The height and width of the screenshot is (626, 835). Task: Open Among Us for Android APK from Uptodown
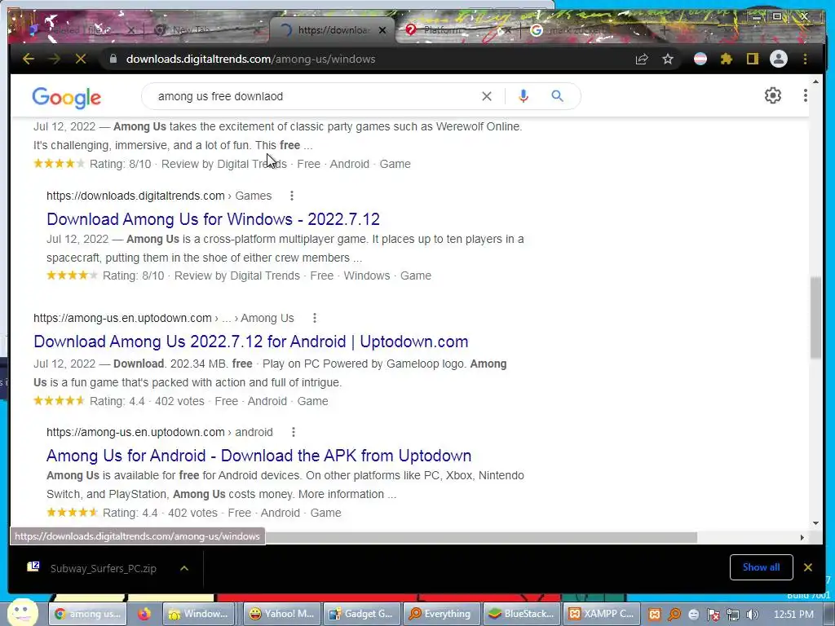[x=258, y=456]
